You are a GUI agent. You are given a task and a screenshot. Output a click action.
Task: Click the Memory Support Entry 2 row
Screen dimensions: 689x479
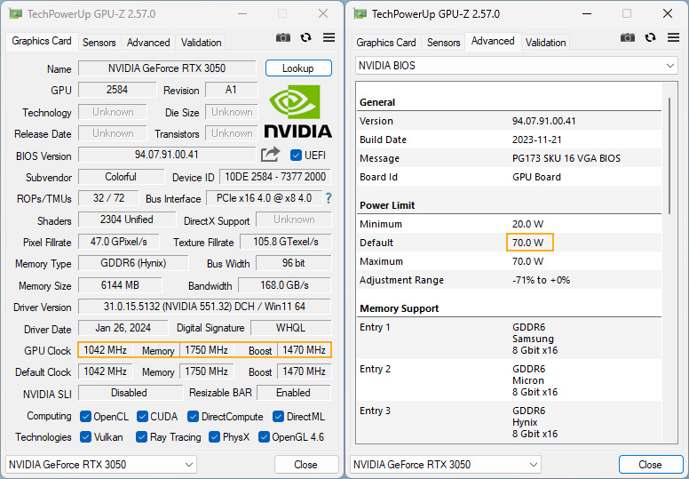(509, 380)
